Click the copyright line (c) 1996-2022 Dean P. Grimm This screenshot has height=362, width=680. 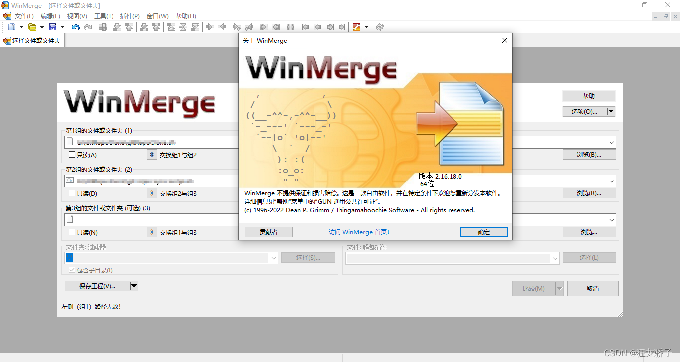359,210
